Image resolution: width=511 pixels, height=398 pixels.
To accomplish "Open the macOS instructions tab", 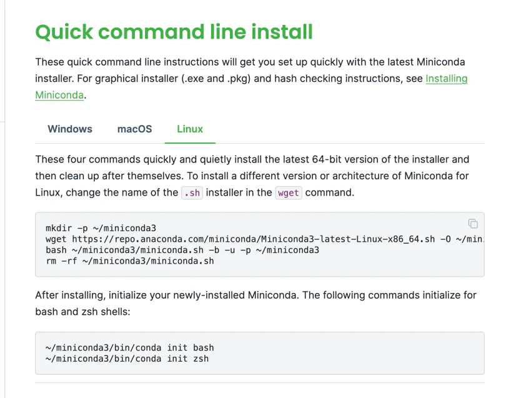I will (x=134, y=129).
